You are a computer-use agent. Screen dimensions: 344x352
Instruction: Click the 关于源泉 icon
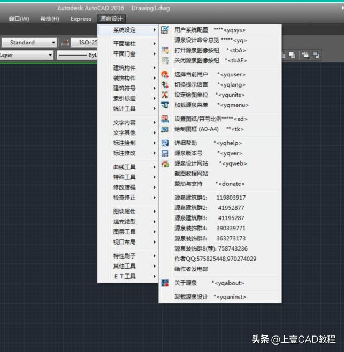click(x=165, y=283)
